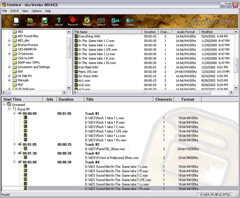
Task: Click the file list vertical scrollbar thumb
Action: pyautogui.click(x=236, y=65)
